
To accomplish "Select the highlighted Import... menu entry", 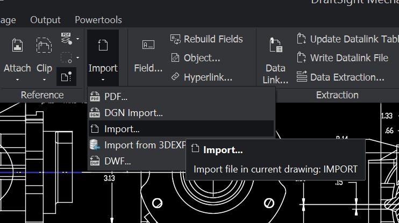I will click(181, 129).
